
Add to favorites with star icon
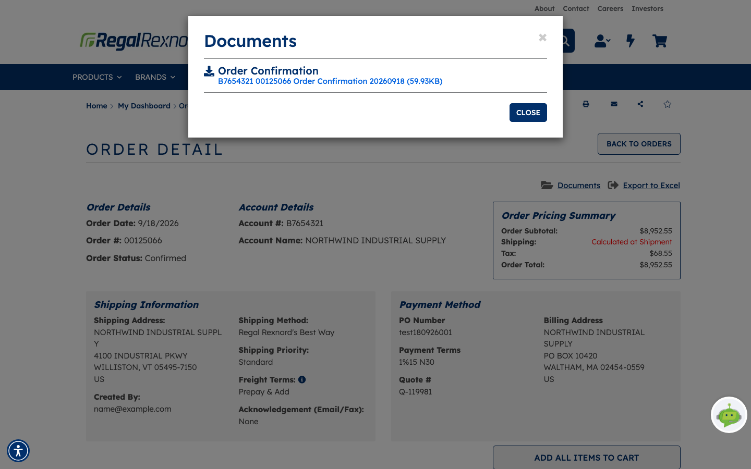(668, 104)
